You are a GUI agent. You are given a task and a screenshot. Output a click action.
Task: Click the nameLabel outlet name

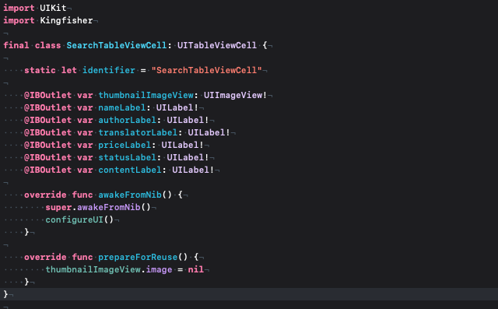(x=122, y=107)
